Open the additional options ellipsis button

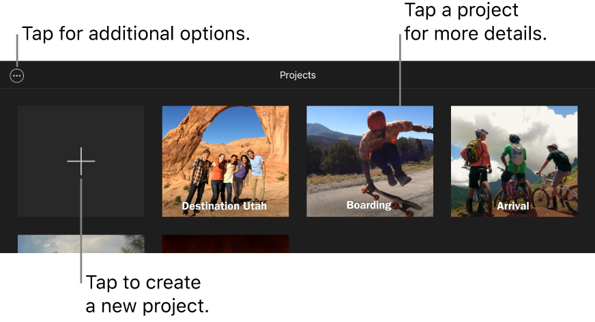[x=16, y=76]
